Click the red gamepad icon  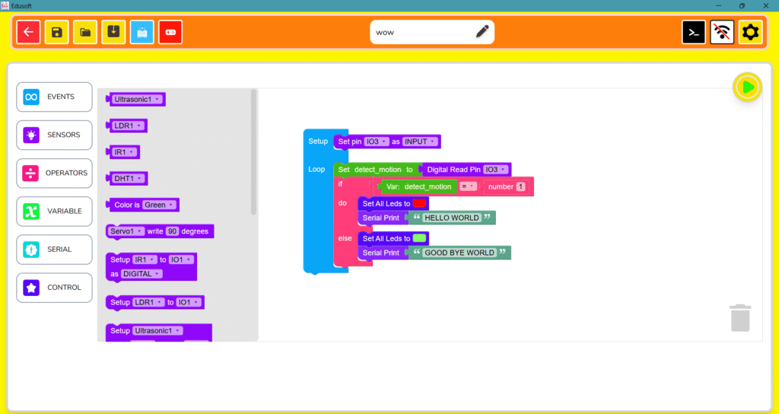tap(170, 32)
